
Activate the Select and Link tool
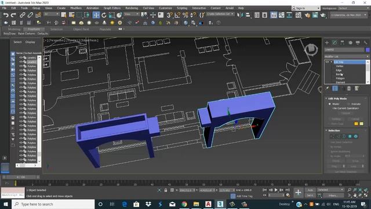point(22,15)
